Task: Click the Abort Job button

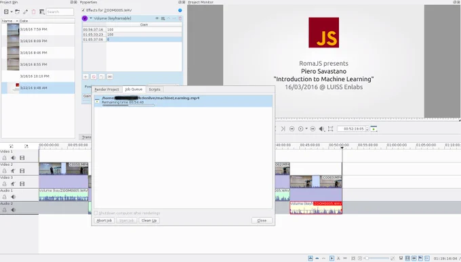Action: click(104, 221)
